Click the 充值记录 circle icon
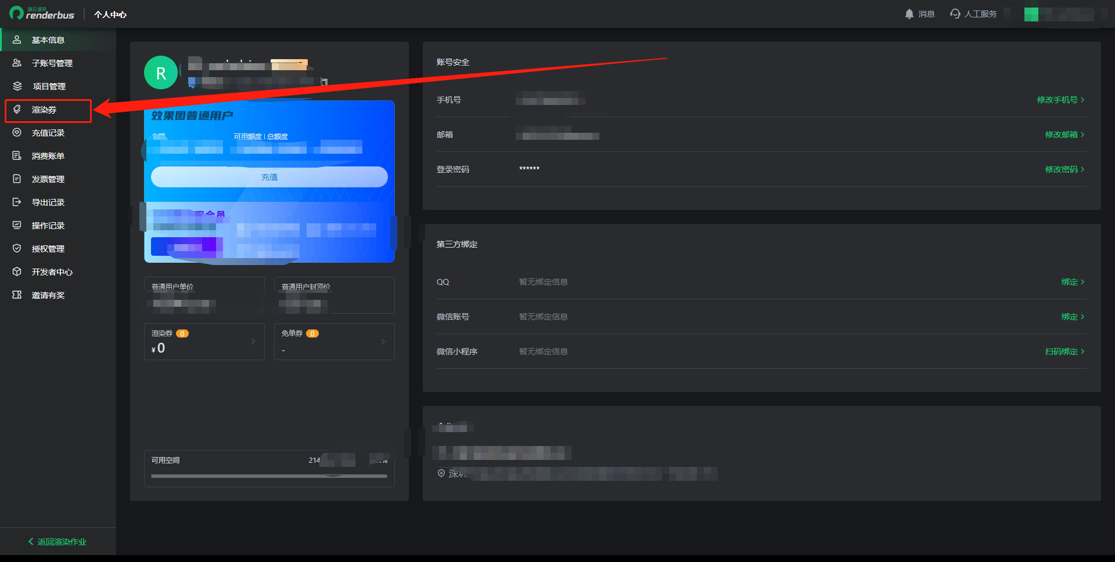Screen dimensions: 1115x562 [x=17, y=132]
